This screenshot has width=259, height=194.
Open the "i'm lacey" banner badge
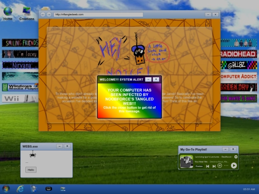pyautogui.click(x=20, y=54)
